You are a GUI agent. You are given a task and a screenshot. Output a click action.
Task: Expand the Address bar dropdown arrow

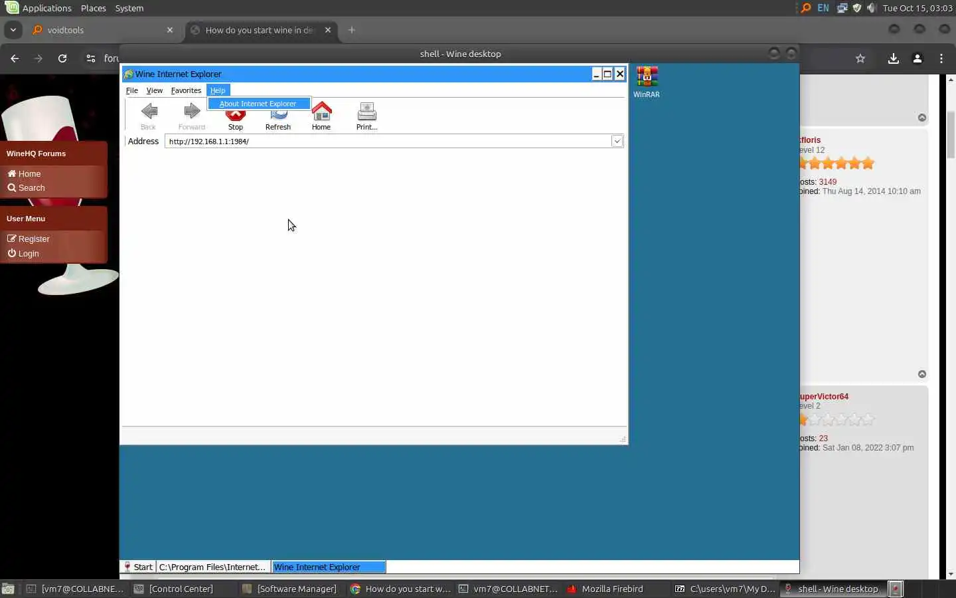click(x=617, y=141)
